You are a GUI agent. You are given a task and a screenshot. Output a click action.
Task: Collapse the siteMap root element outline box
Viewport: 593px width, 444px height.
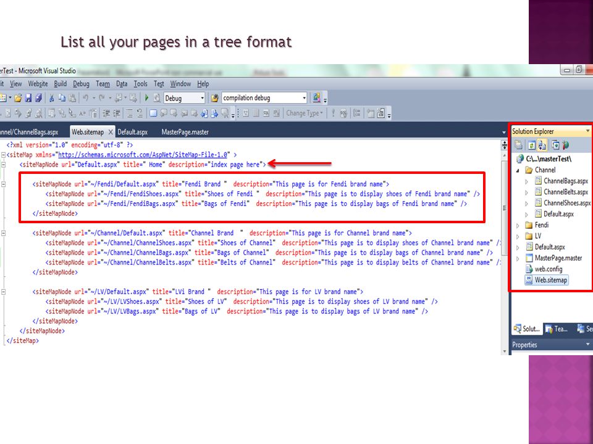tap(3, 155)
